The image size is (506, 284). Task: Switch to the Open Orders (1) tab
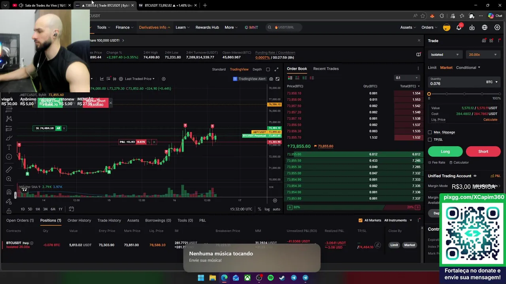20,220
